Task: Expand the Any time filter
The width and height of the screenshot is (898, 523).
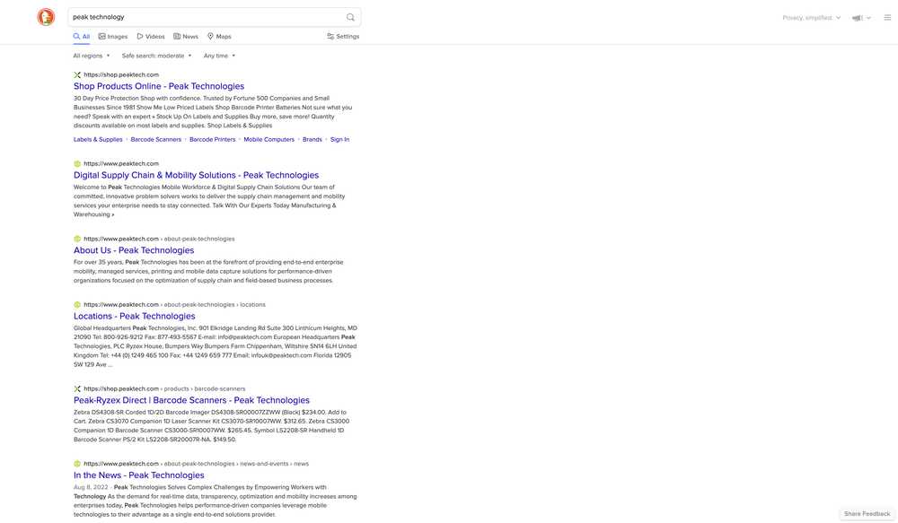Action: coord(219,56)
